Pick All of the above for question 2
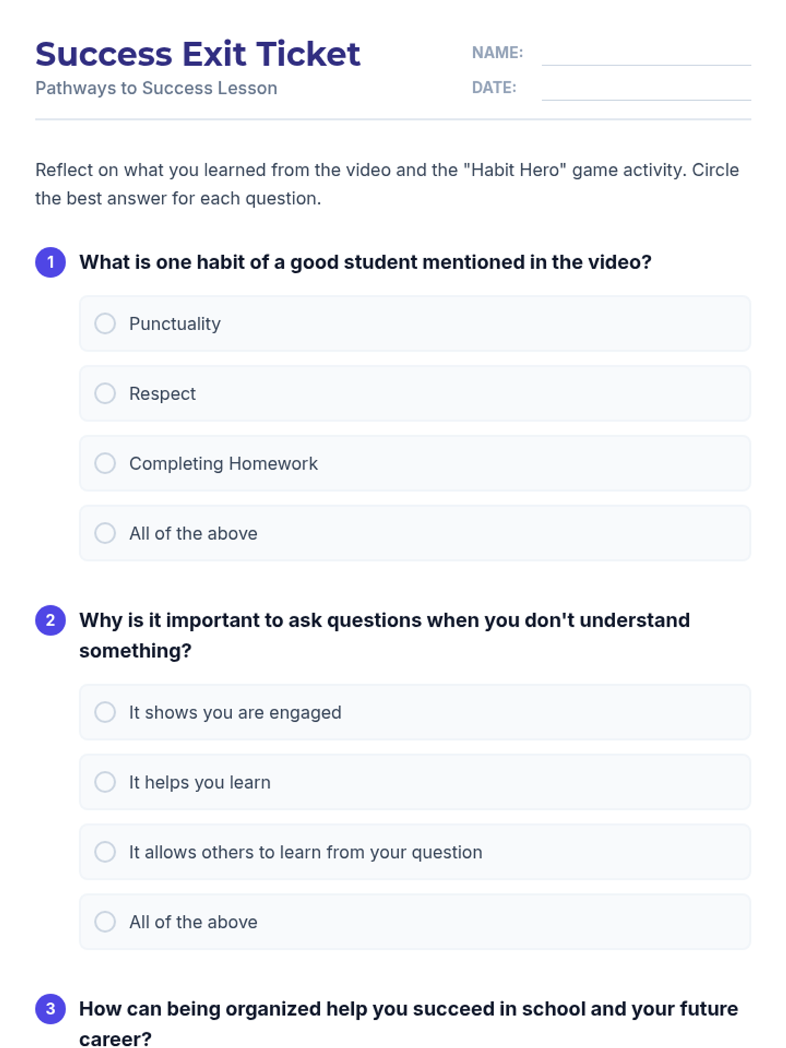 click(105, 922)
